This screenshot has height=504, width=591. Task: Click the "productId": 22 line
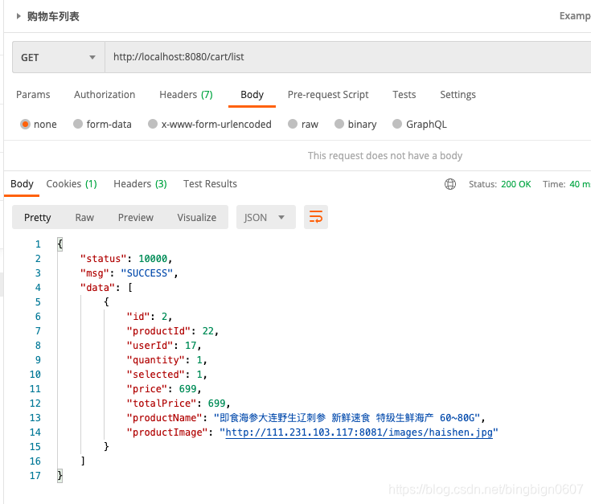172,331
